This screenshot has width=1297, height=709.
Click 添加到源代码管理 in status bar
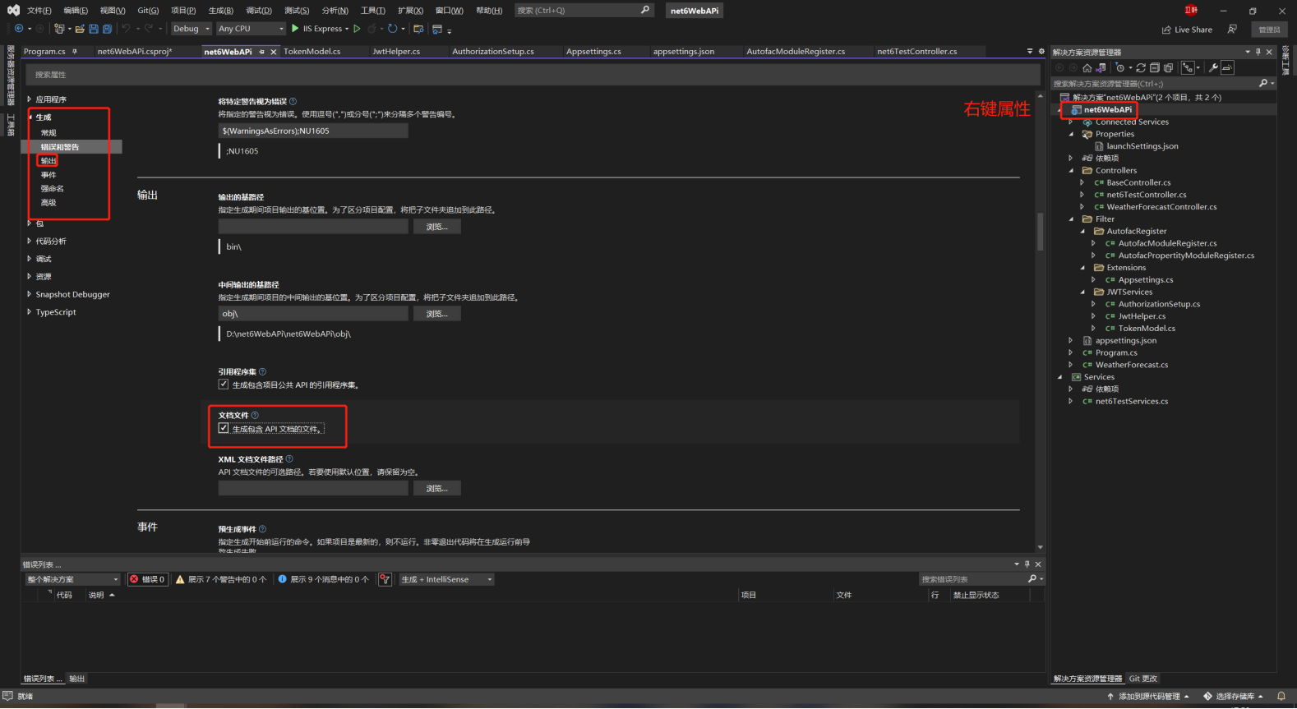pos(1147,696)
